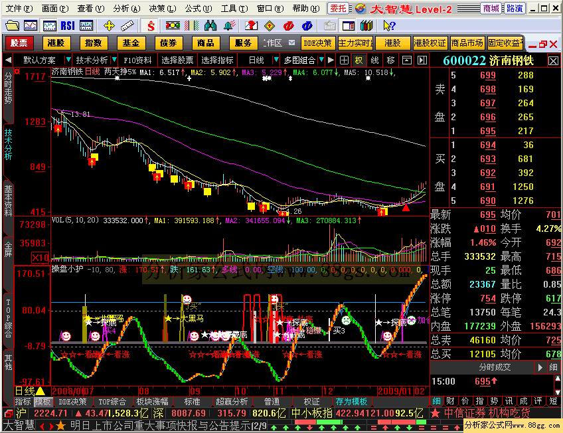Viewport: 563px width, 433px height.
Task: Click the 存为模板 link at bottom
Action: [x=351, y=401]
